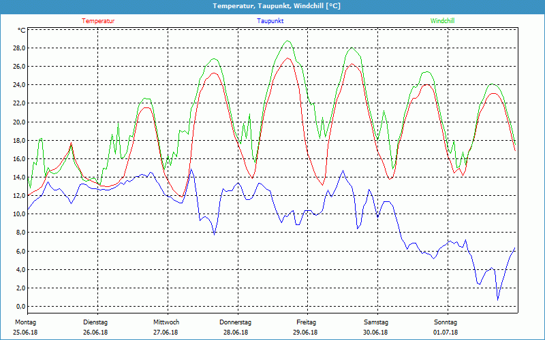545x340 pixels.
Task: Click the 22,0 axis value
Action: (x=19, y=103)
